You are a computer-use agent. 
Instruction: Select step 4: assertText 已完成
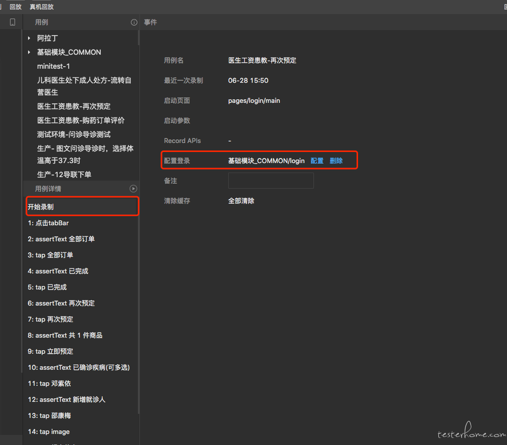pyautogui.click(x=58, y=271)
